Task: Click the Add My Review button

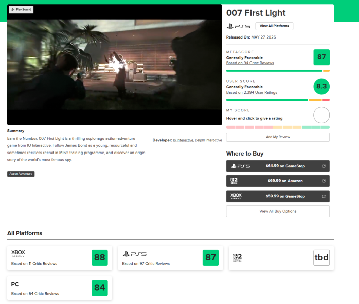Action: 277,137
